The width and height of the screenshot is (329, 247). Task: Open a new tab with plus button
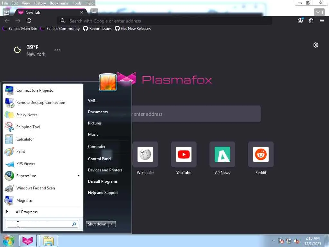(94, 13)
